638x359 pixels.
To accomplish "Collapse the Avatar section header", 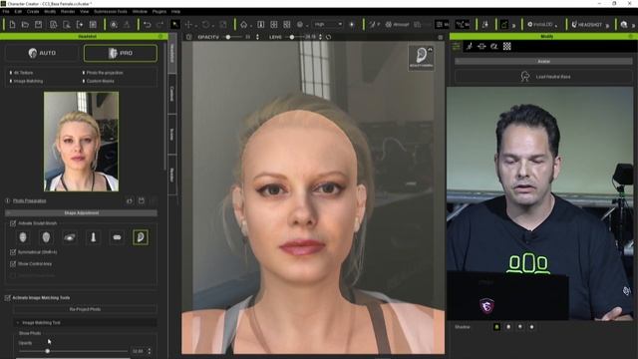I will click(x=543, y=62).
